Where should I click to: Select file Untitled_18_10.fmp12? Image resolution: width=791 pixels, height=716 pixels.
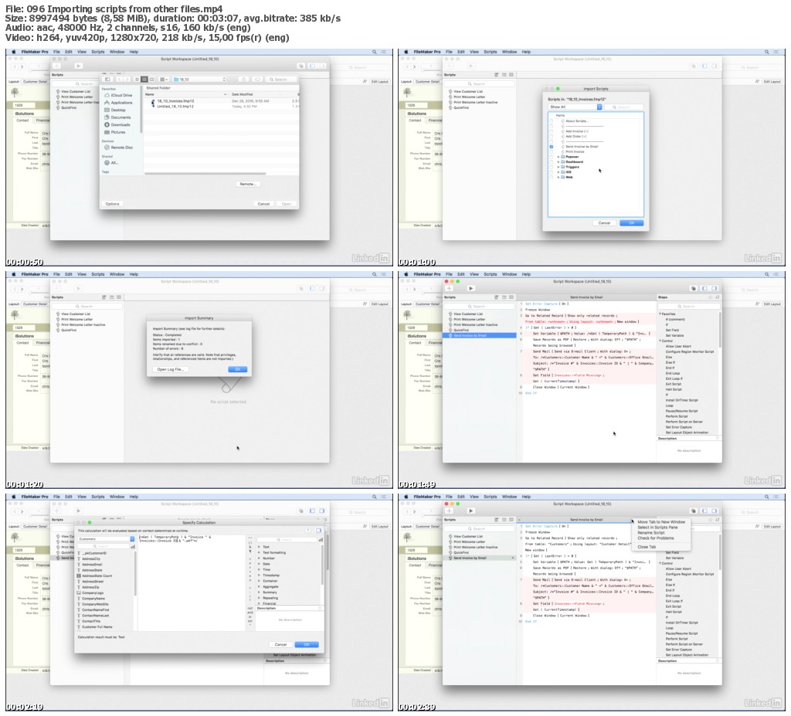[x=175, y=107]
